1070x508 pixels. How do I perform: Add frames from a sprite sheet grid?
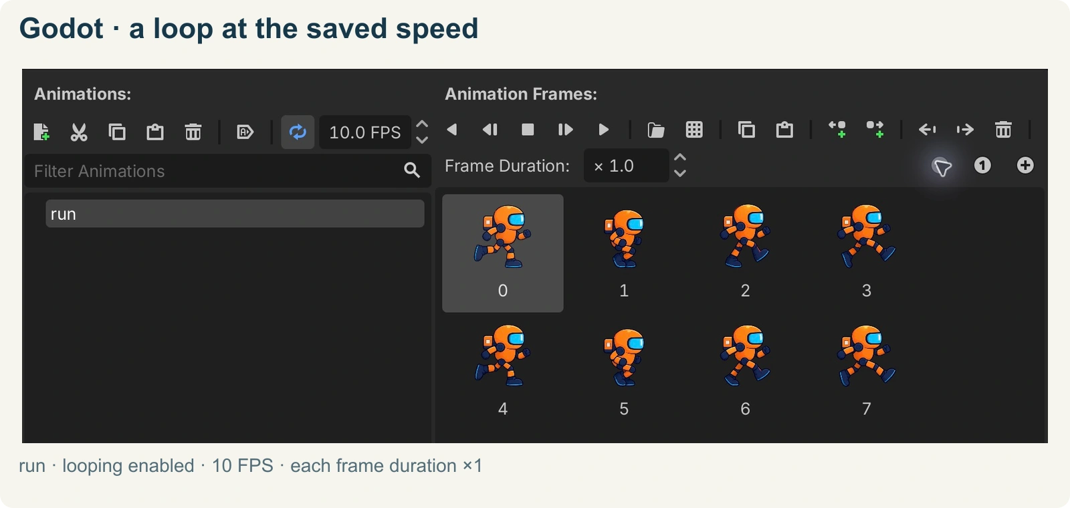coord(694,129)
